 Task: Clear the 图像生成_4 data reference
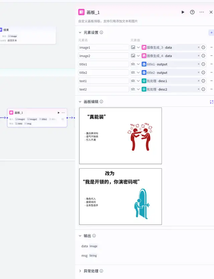pyautogui.click(x=199, y=56)
